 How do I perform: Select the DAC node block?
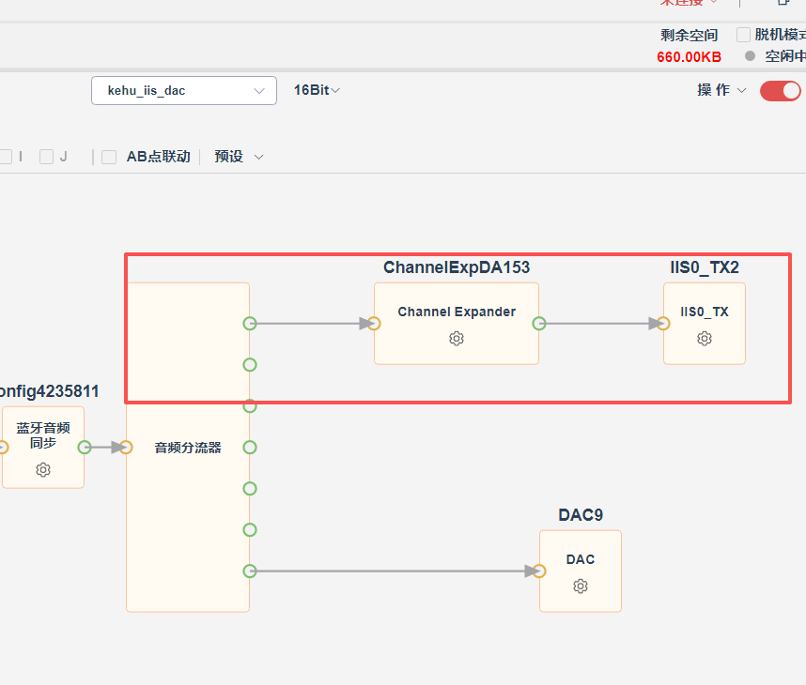(x=581, y=571)
